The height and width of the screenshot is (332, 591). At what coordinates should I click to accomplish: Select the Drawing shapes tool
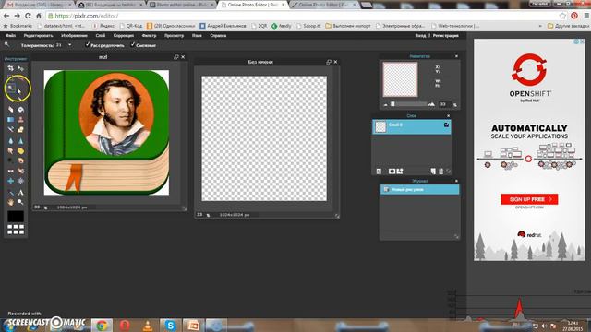(x=20, y=129)
